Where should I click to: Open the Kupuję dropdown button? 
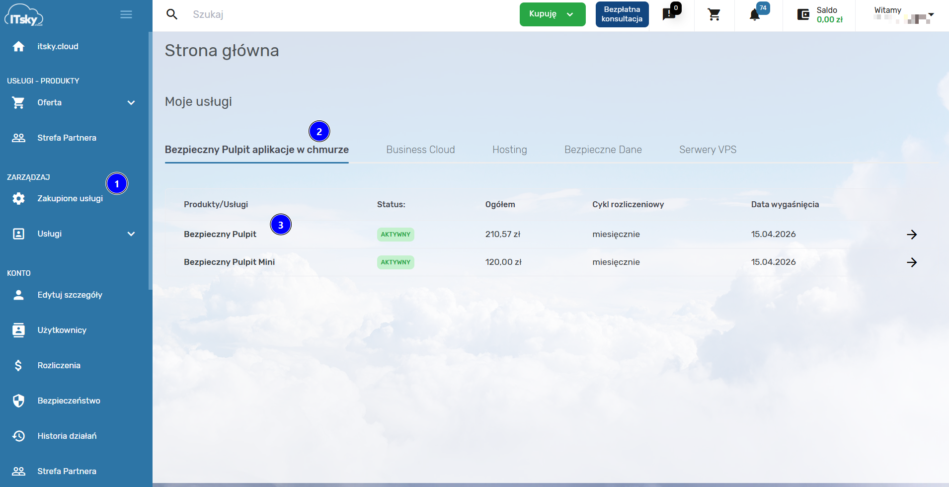(553, 14)
